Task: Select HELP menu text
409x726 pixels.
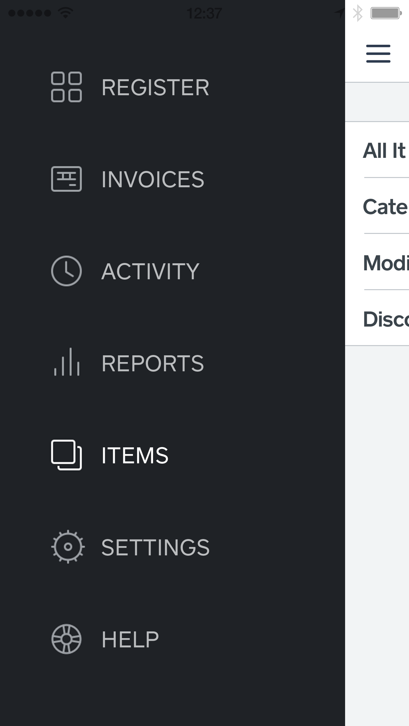Action: pos(130,639)
